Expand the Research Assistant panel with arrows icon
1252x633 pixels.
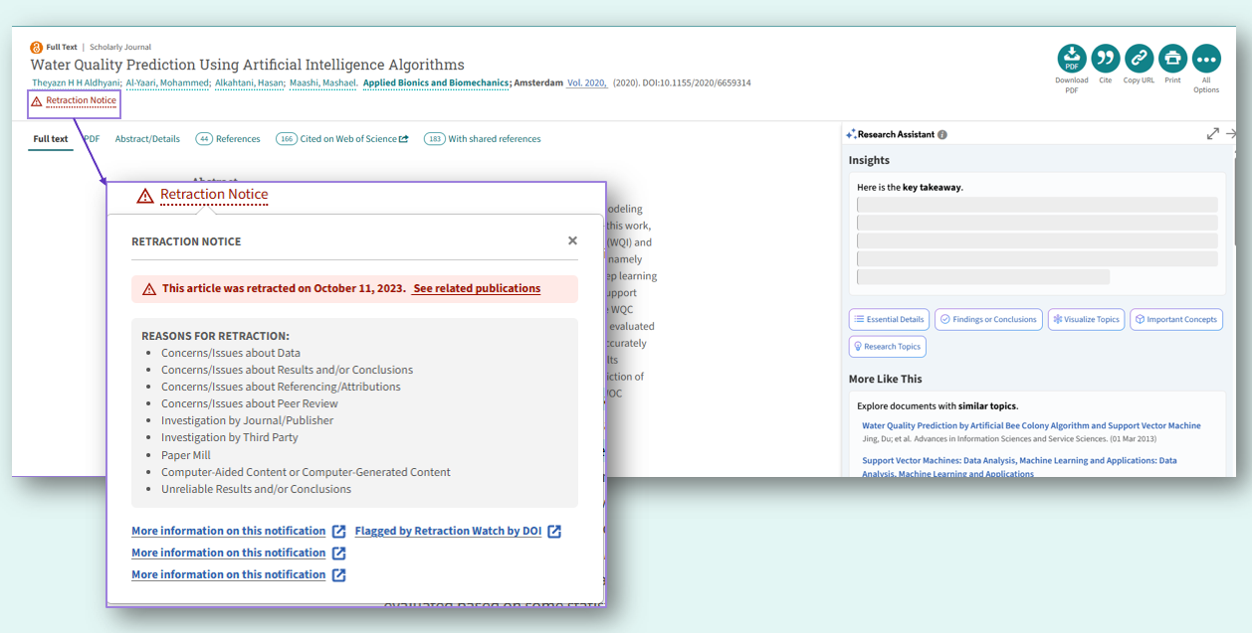coord(1213,133)
